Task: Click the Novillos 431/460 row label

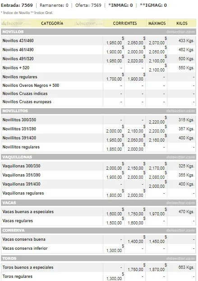Action: pos(18,41)
